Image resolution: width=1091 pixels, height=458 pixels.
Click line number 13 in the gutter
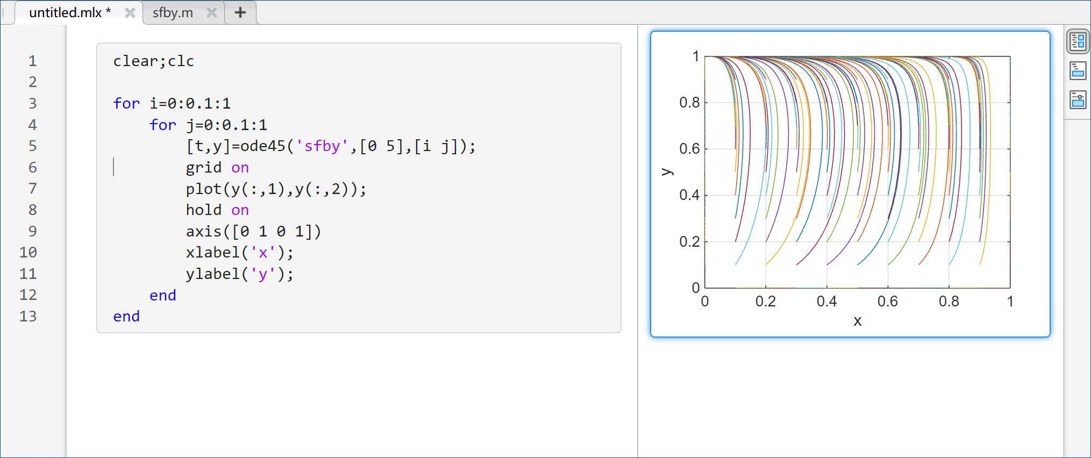coord(28,316)
